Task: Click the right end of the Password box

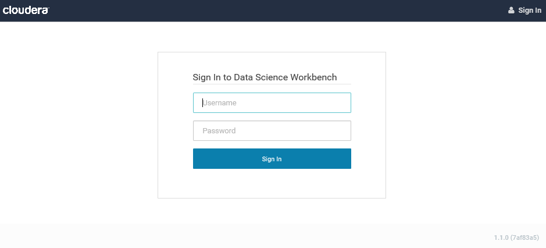Action: point(343,131)
